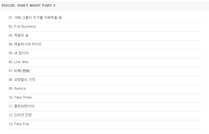Click the DISC02. QUIET NIGHT PART 2 header
Screen dimensions: 209x134
click(28, 6)
